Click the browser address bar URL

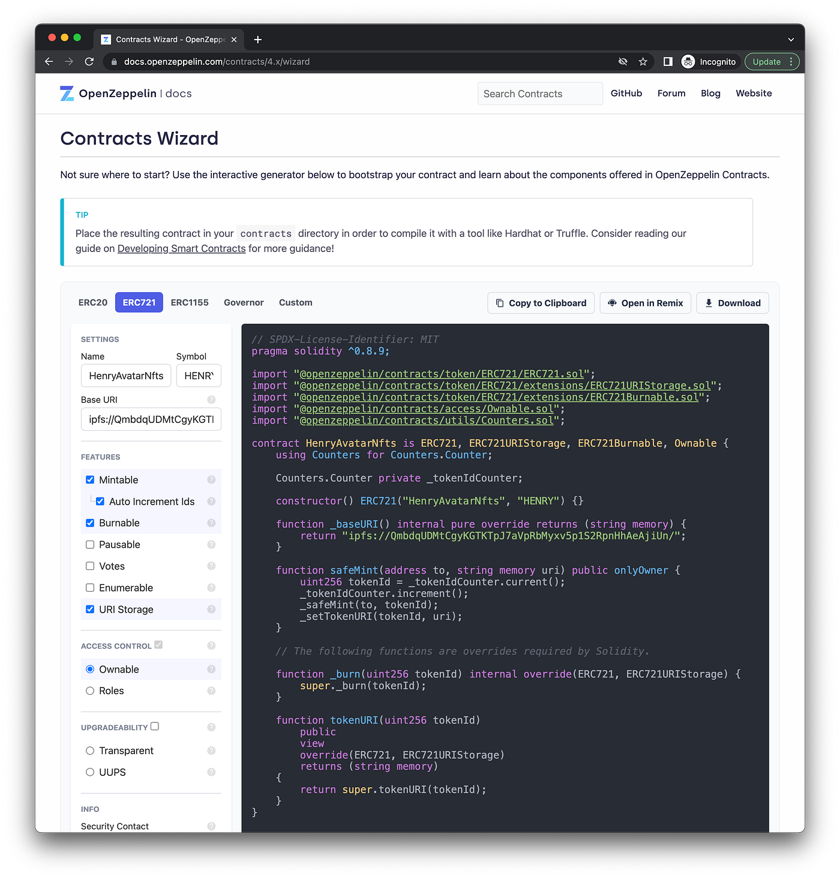(x=217, y=62)
